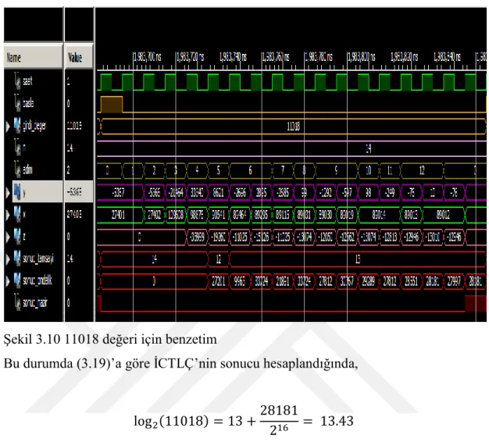Screen dimensions: 489x446
Task: Click the Value column header
Action: point(79,57)
